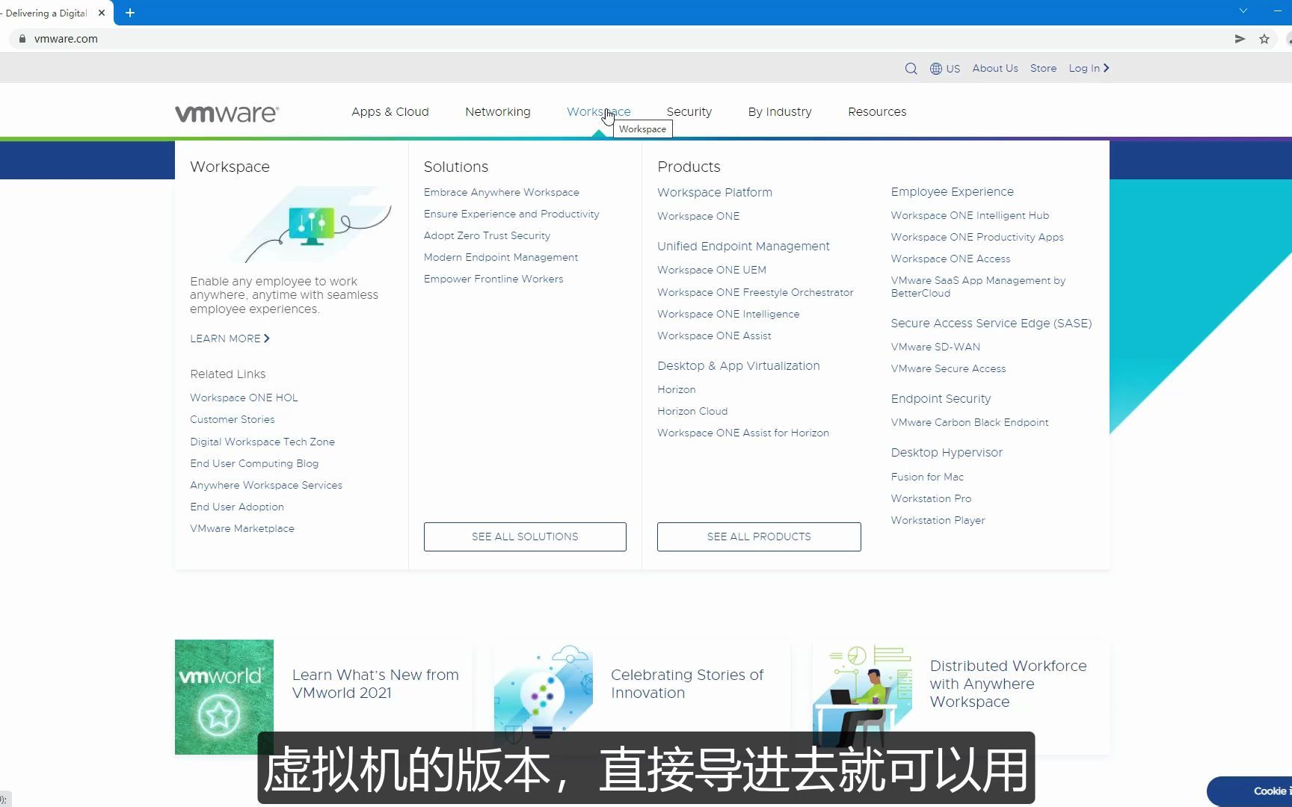This screenshot has width=1292, height=807.
Task: Open Anywhere Workspace Services link
Action: (x=266, y=485)
